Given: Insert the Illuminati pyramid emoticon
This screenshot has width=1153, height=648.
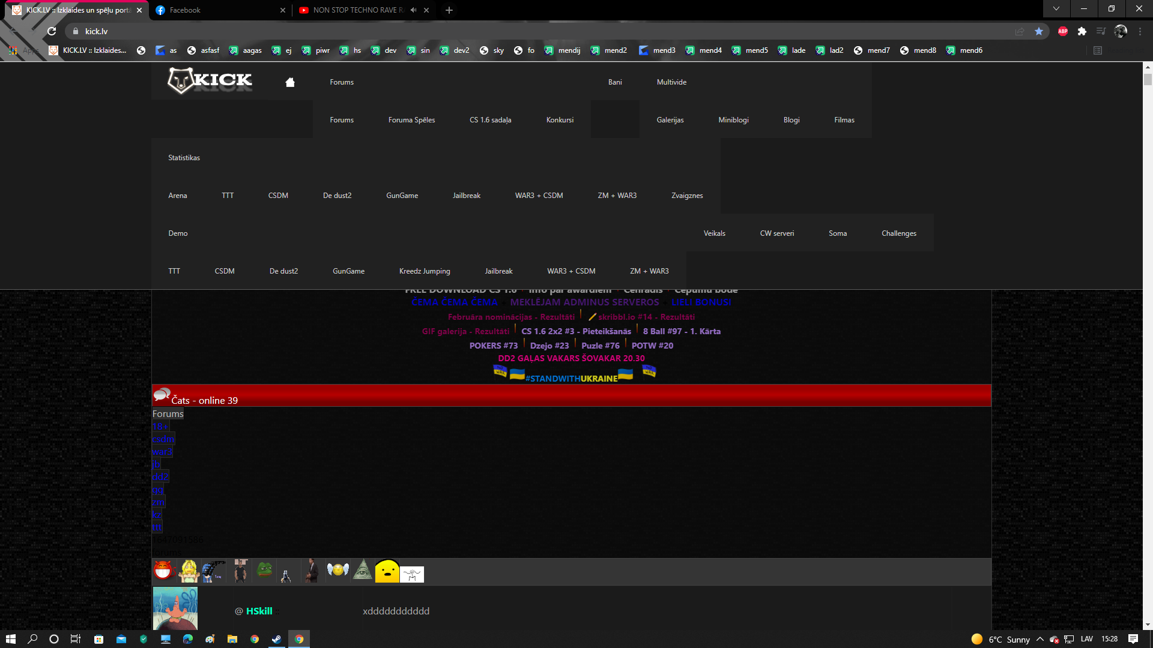Looking at the screenshot, I should click(363, 569).
